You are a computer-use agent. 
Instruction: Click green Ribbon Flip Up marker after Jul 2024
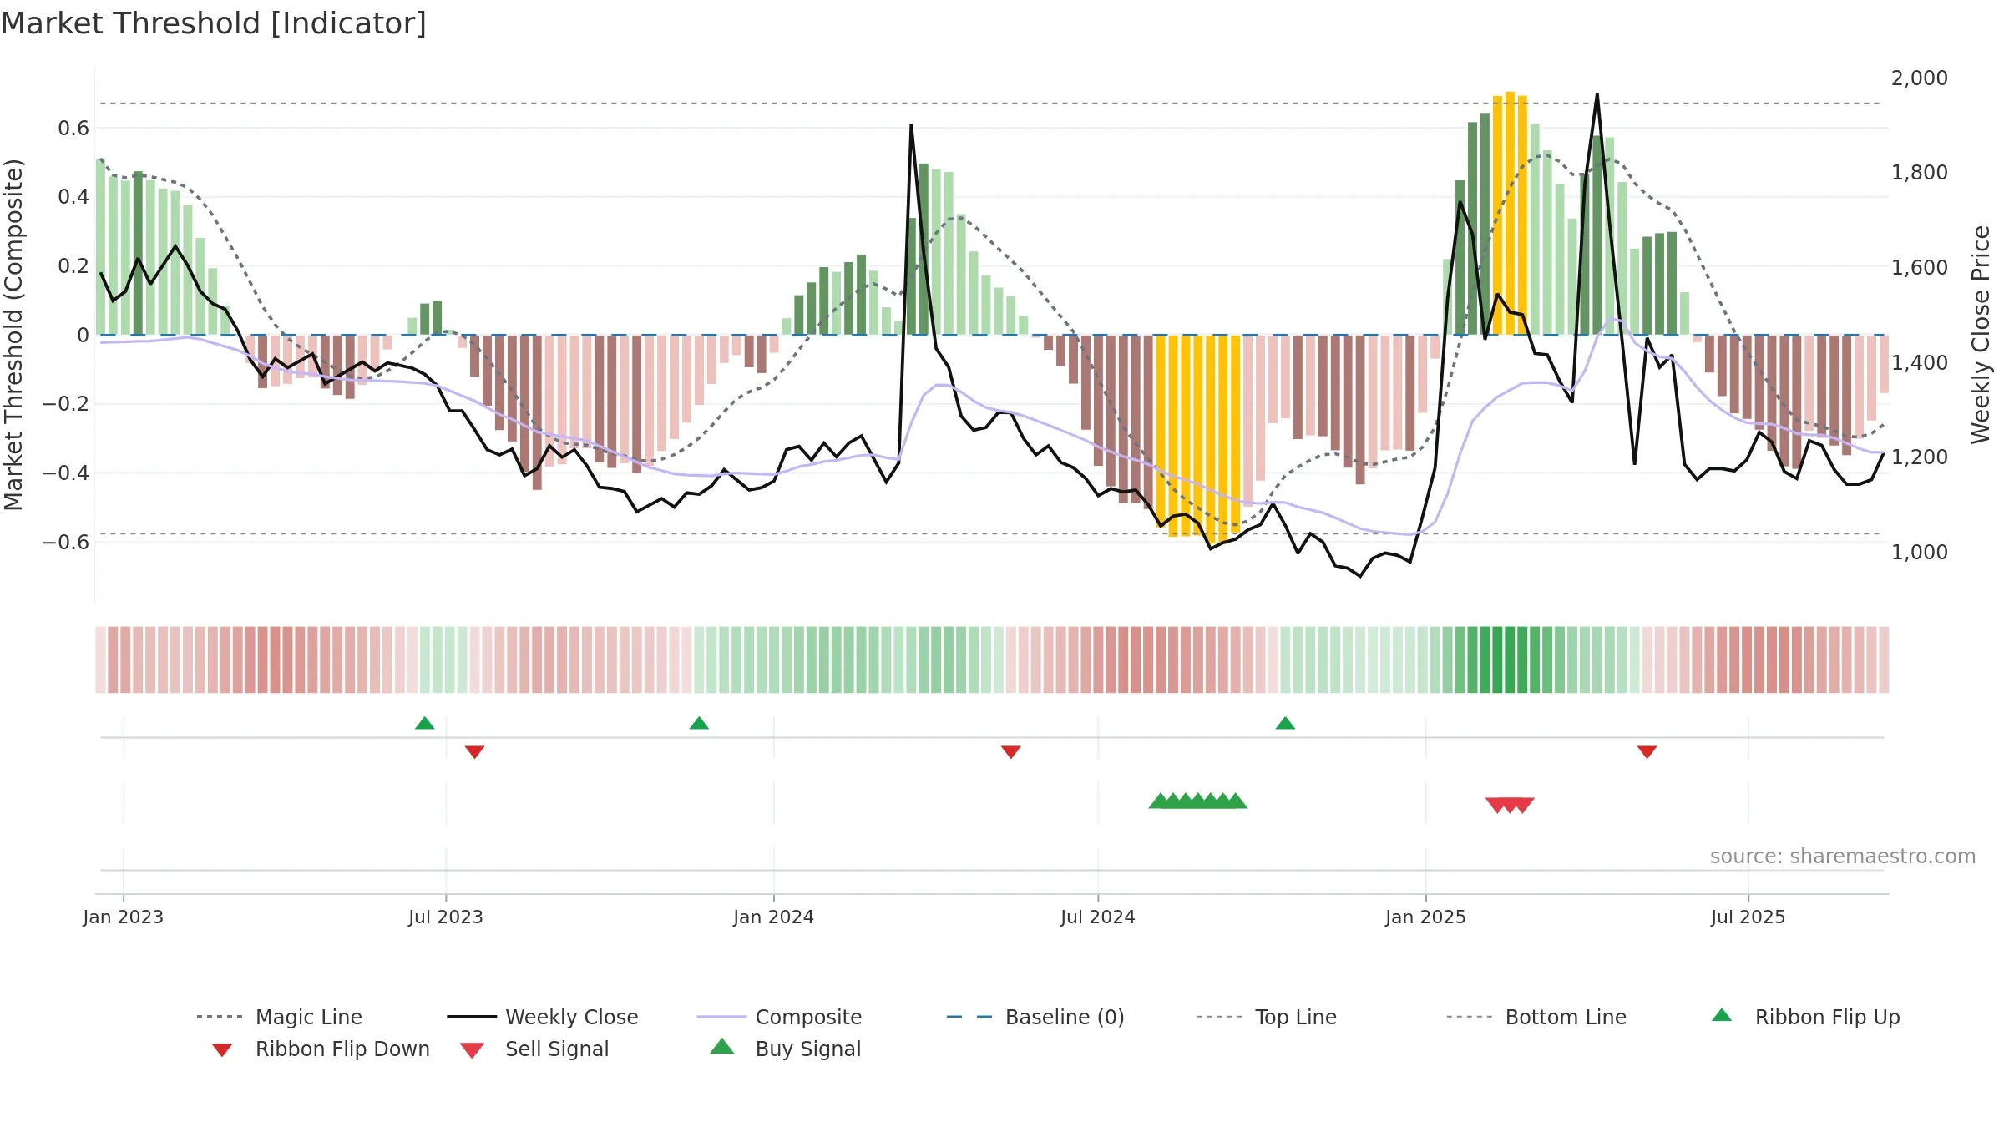pos(1285,723)
